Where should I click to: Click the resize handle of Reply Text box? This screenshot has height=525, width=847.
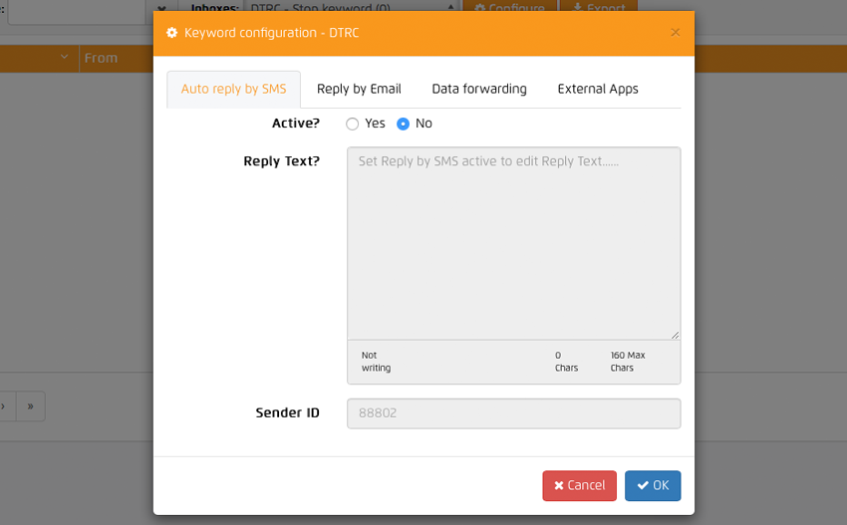(x=675, y=335)
